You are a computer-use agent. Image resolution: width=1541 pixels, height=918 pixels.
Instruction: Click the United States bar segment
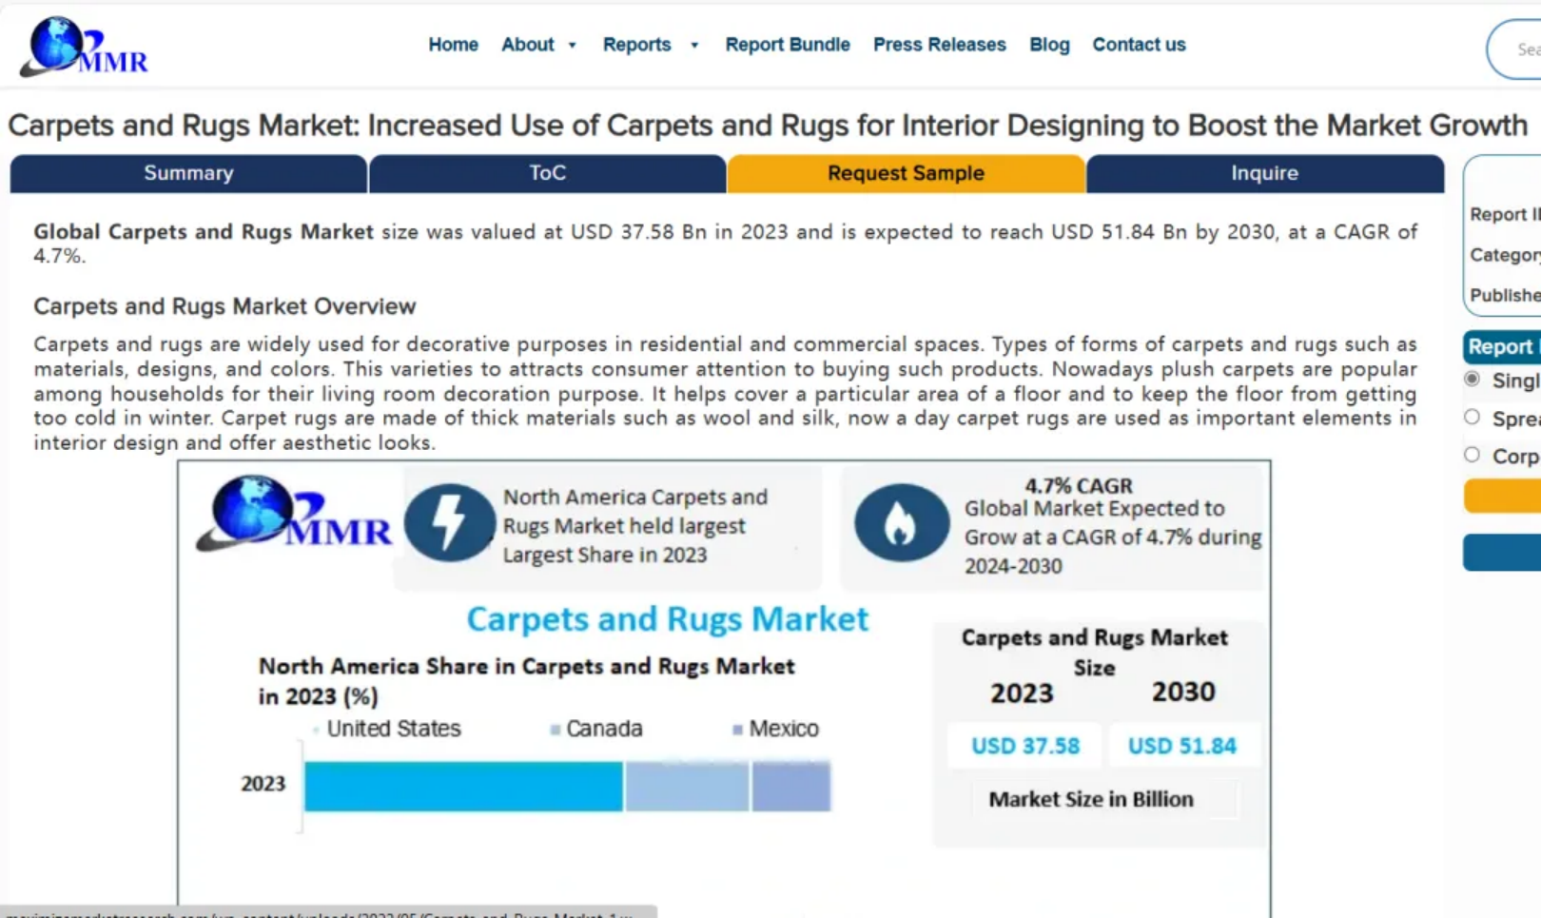click(x=463, y=787)
